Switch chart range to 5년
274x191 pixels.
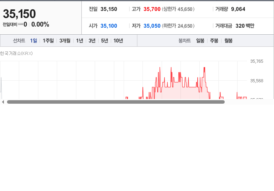click(x=105, y=41)
